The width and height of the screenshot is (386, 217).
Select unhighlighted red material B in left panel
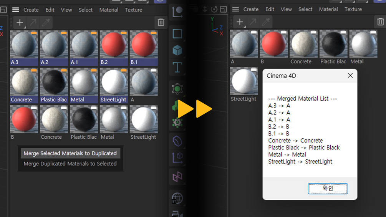(24, 119)
